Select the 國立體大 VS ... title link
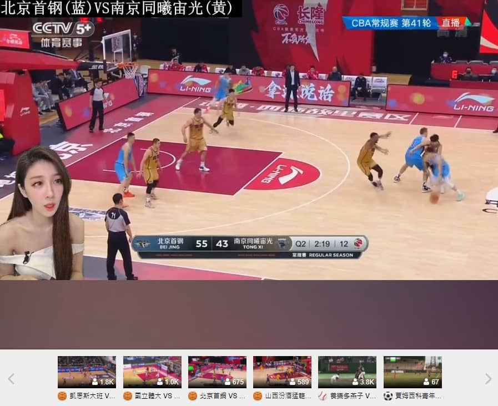 point(158,396)
